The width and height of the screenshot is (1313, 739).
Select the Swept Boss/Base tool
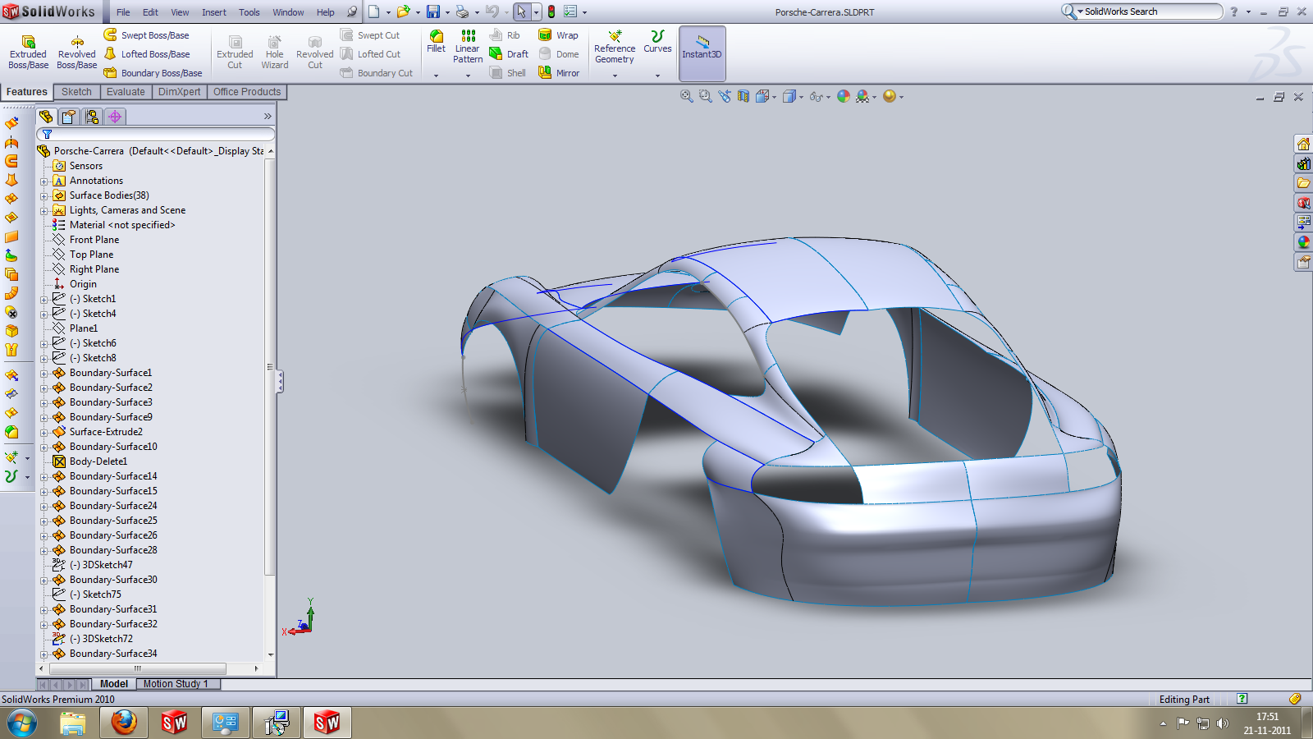[x=110, y=35]
